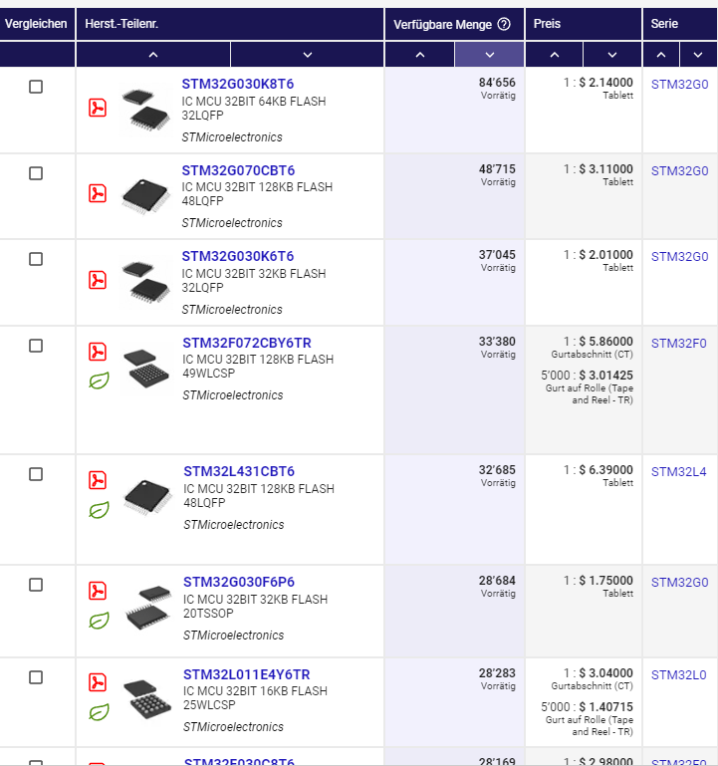This screenshot has width=718, height=766.
Task: View product image of STM32G030F6P6
Action: tap(147, 608)
